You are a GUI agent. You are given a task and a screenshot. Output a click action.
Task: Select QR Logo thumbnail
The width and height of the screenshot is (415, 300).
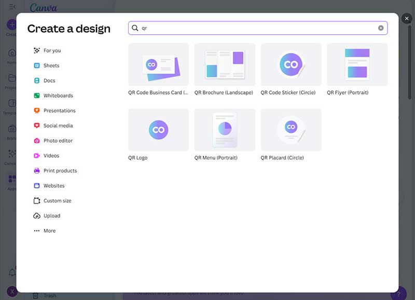159,130
